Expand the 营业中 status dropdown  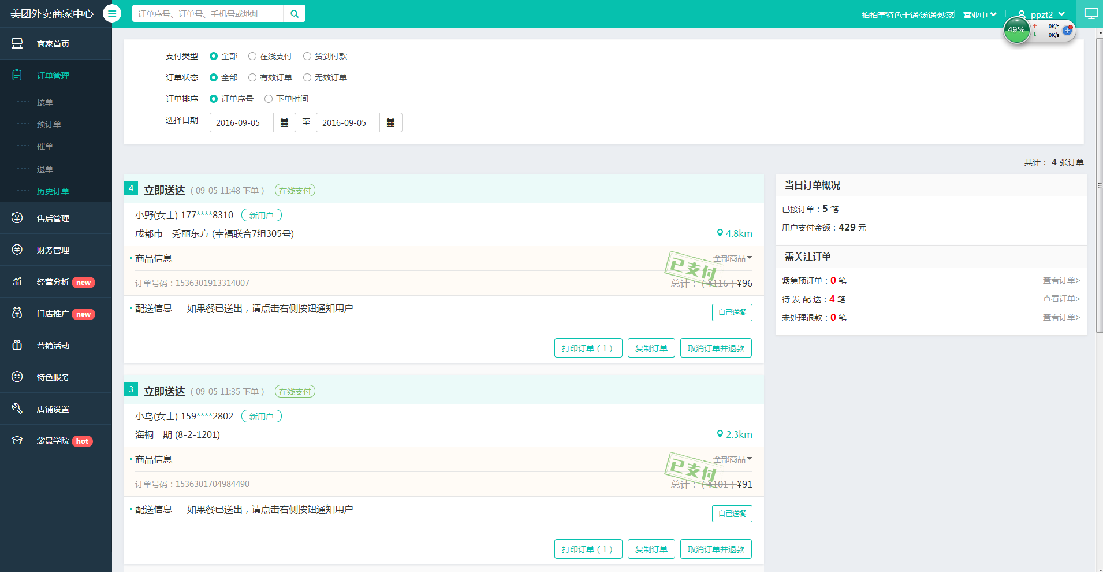click(979, 15)
